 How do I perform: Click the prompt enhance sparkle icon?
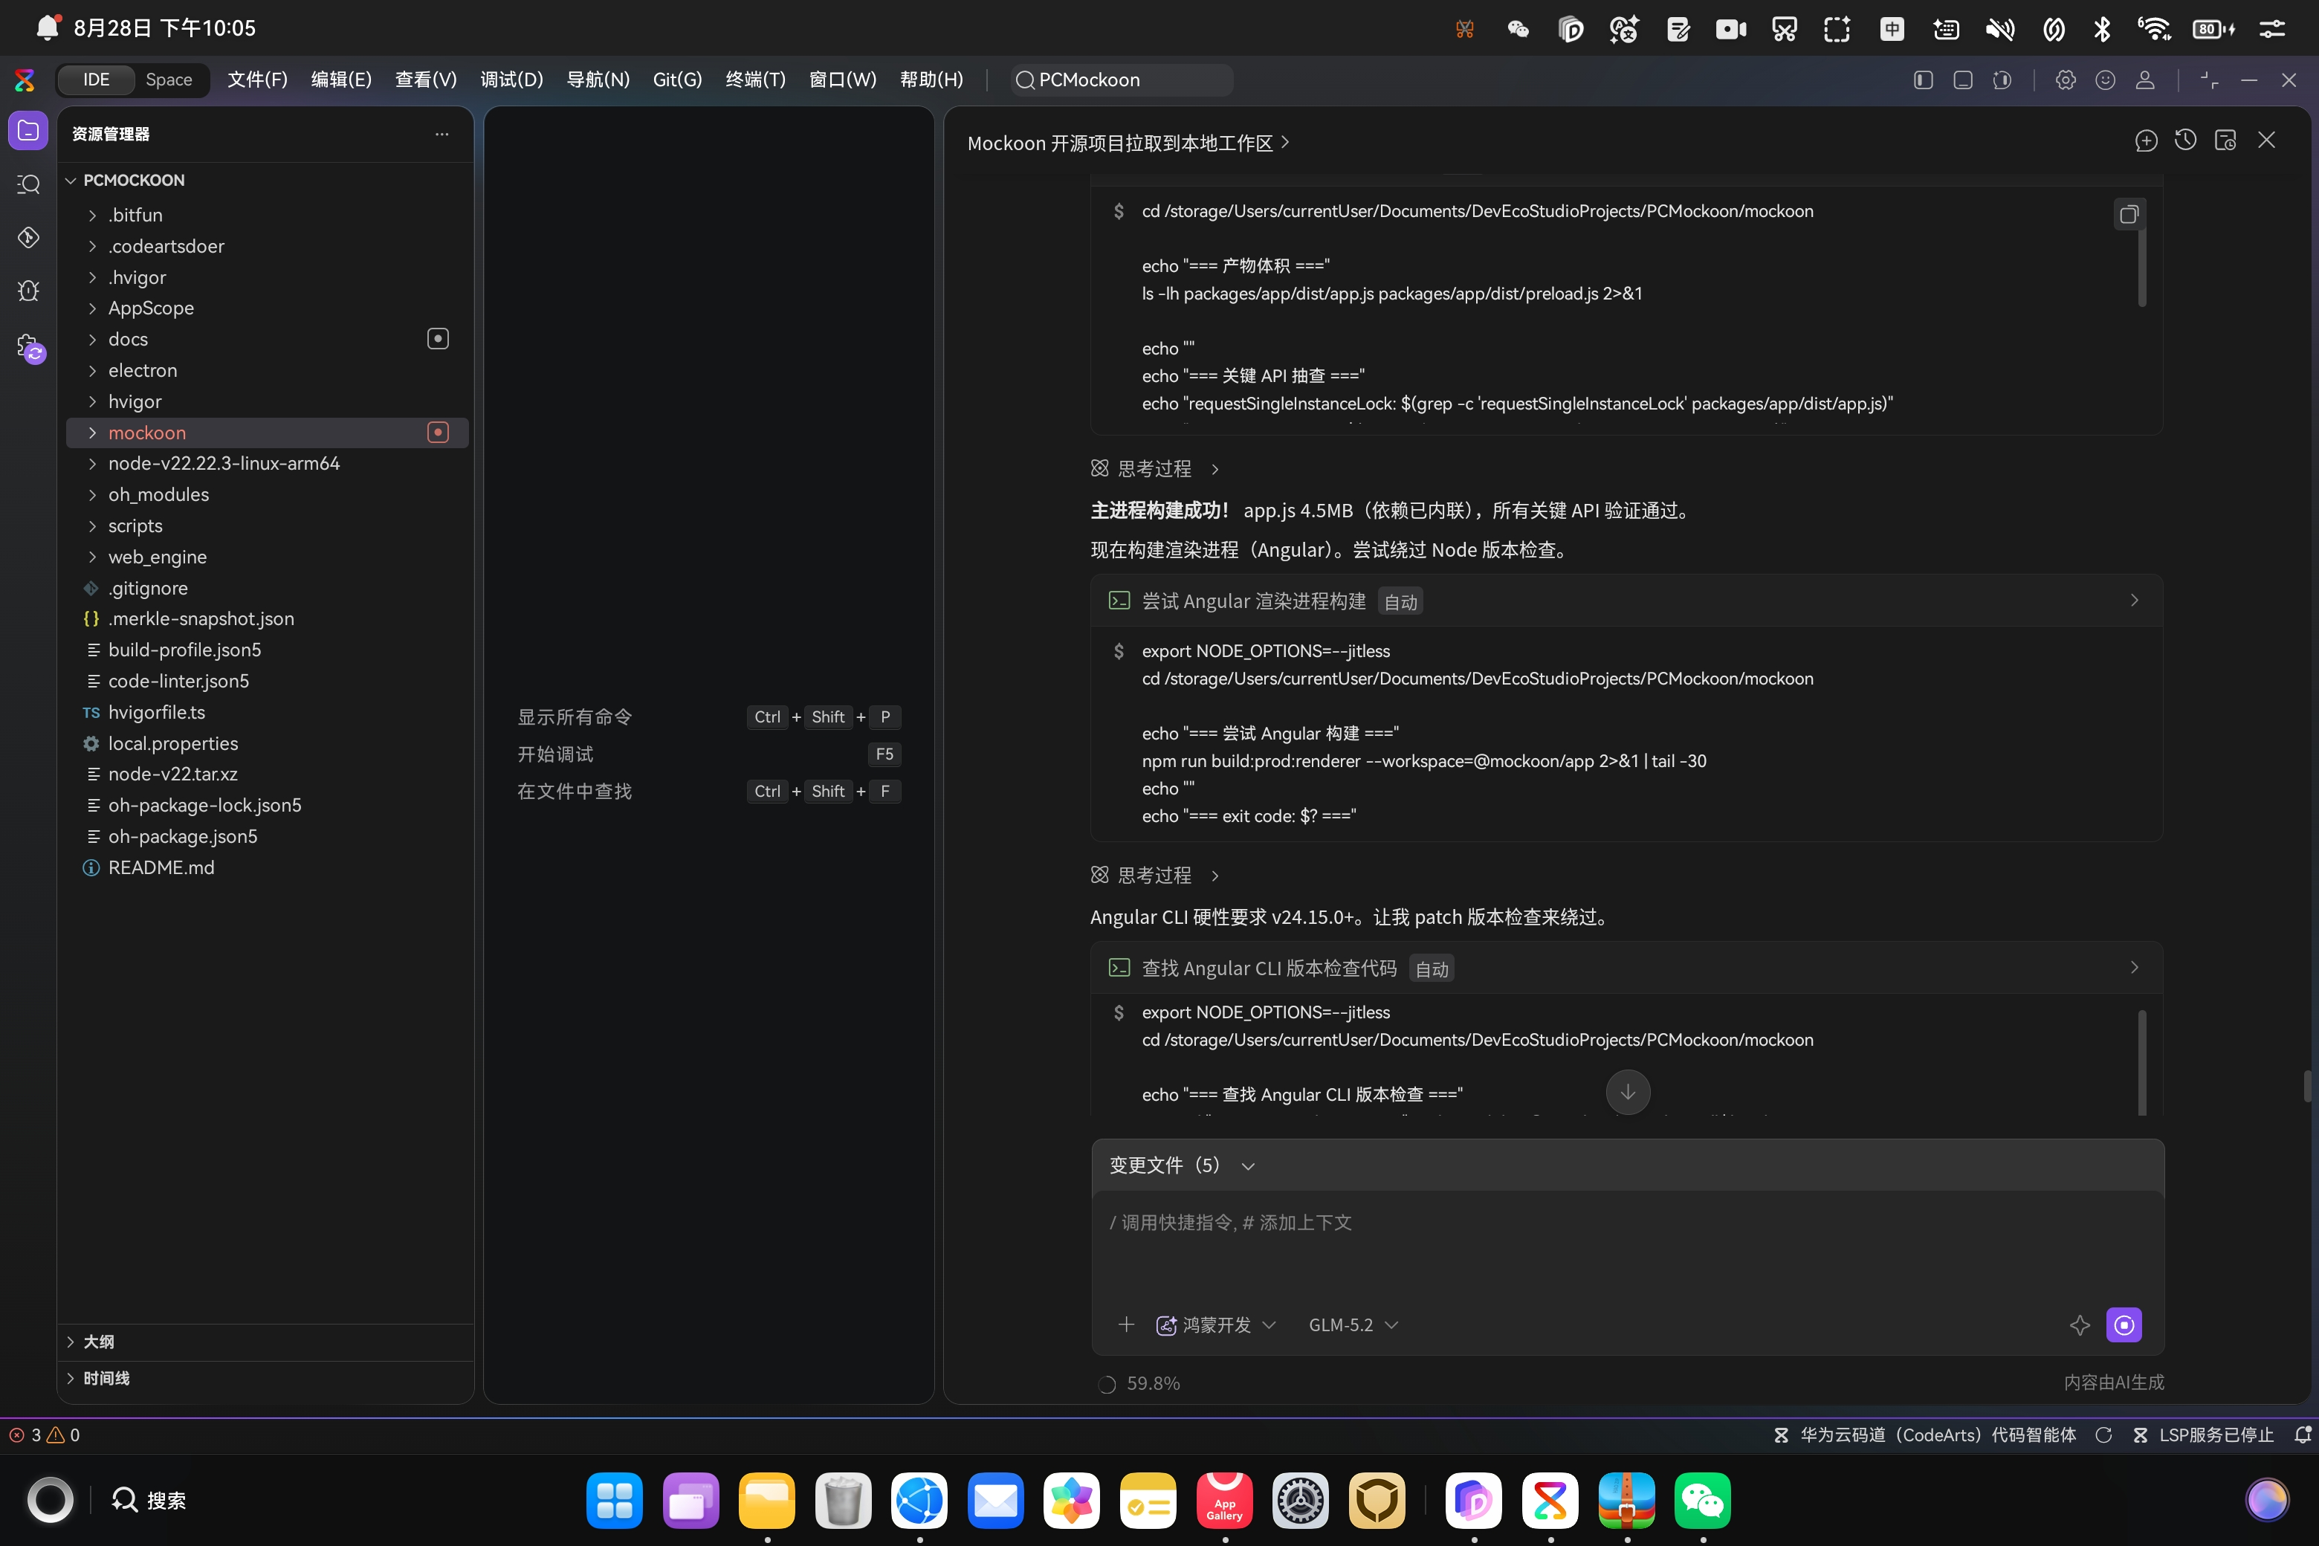(x=2080, y=1325)
